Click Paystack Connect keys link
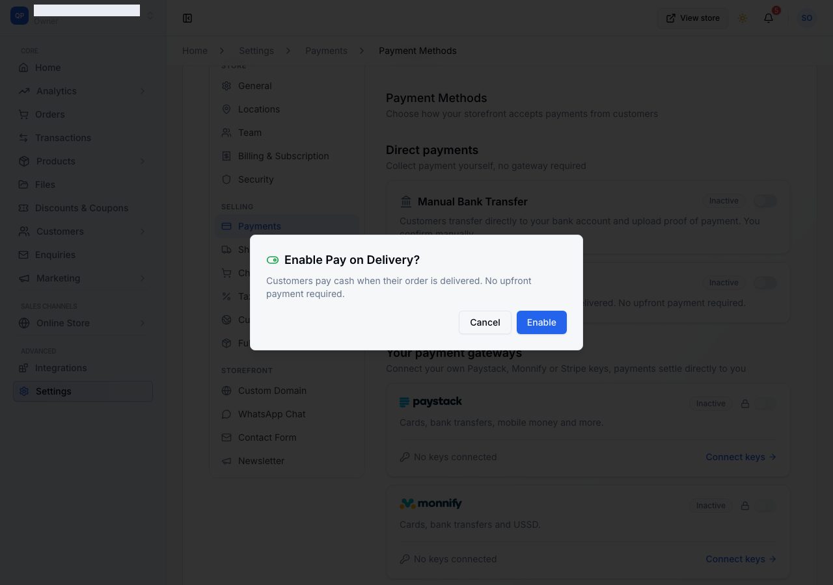Screen dimensions: 833x585 click(x=741, y=457)
